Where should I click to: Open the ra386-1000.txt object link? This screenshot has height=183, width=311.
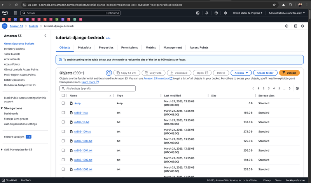click(83, 141)
